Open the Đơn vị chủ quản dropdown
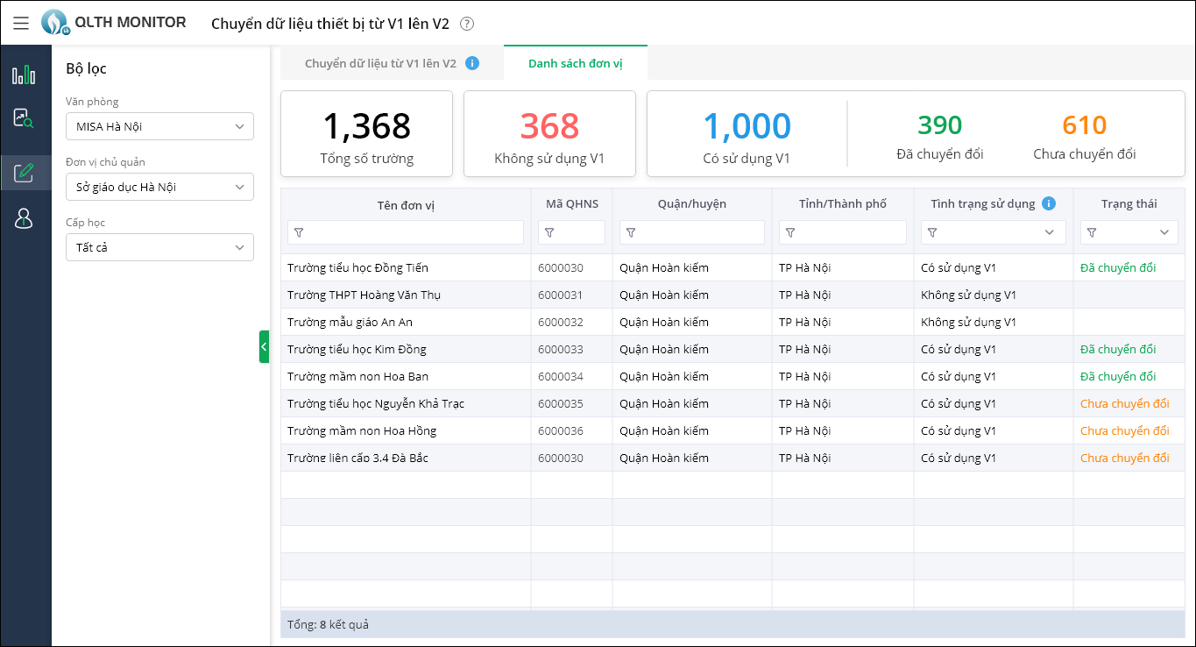The width and height of the screenshot is (1196, 647). pyautogui.click(x=159, y=187)
